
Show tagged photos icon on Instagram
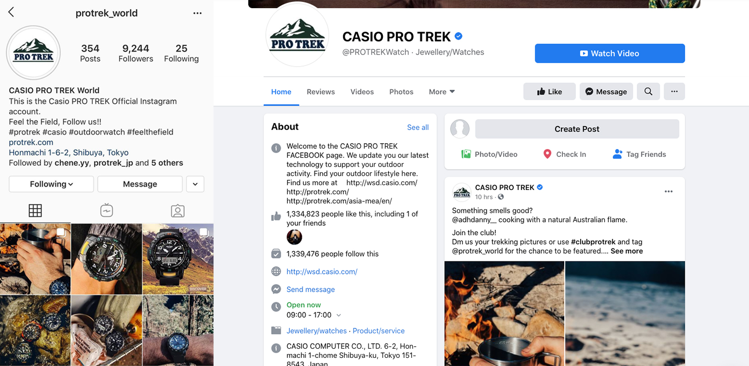(x=177, y=211)
